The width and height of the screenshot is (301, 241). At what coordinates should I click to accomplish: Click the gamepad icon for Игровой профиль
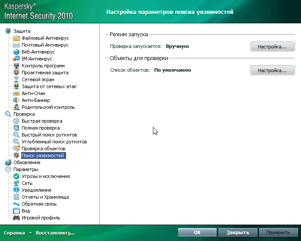click(16, 218)
